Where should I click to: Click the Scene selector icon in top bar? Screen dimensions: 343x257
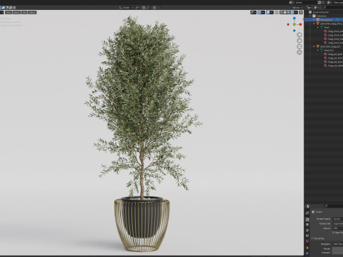[x=291, y=3]
